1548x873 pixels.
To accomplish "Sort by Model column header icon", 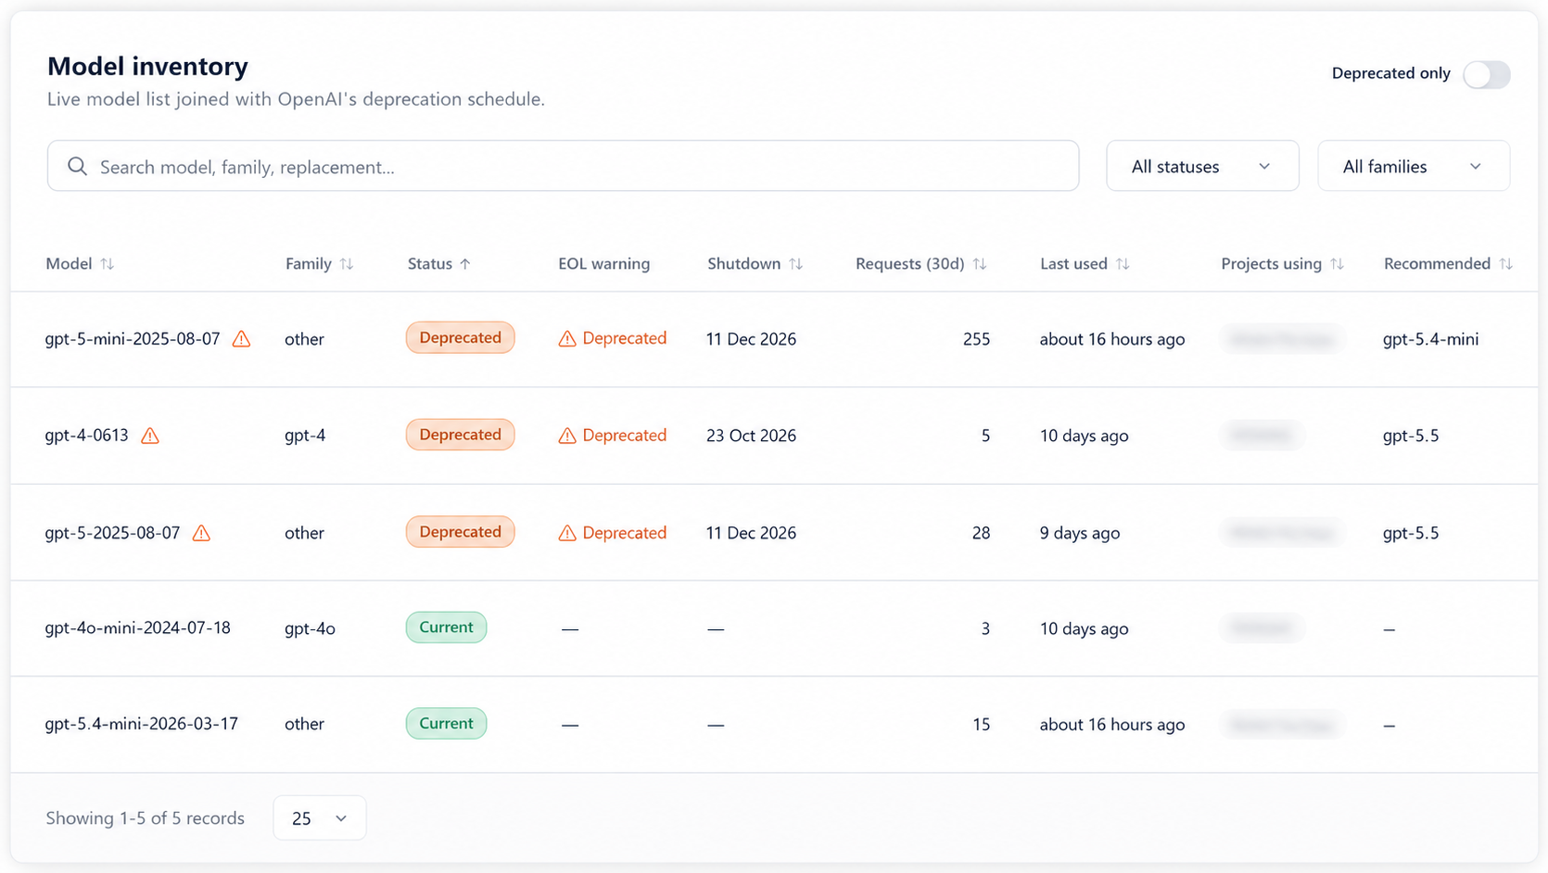I will [108, 264].
